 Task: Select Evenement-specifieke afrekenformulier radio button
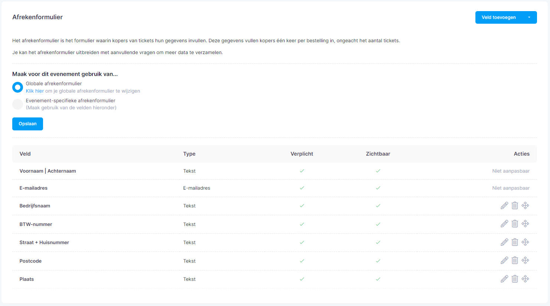(17, 104)
